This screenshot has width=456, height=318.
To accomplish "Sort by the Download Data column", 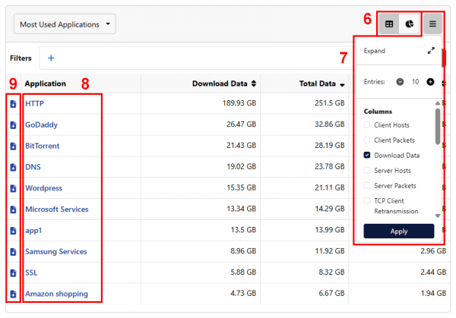I will coord(224,83).
